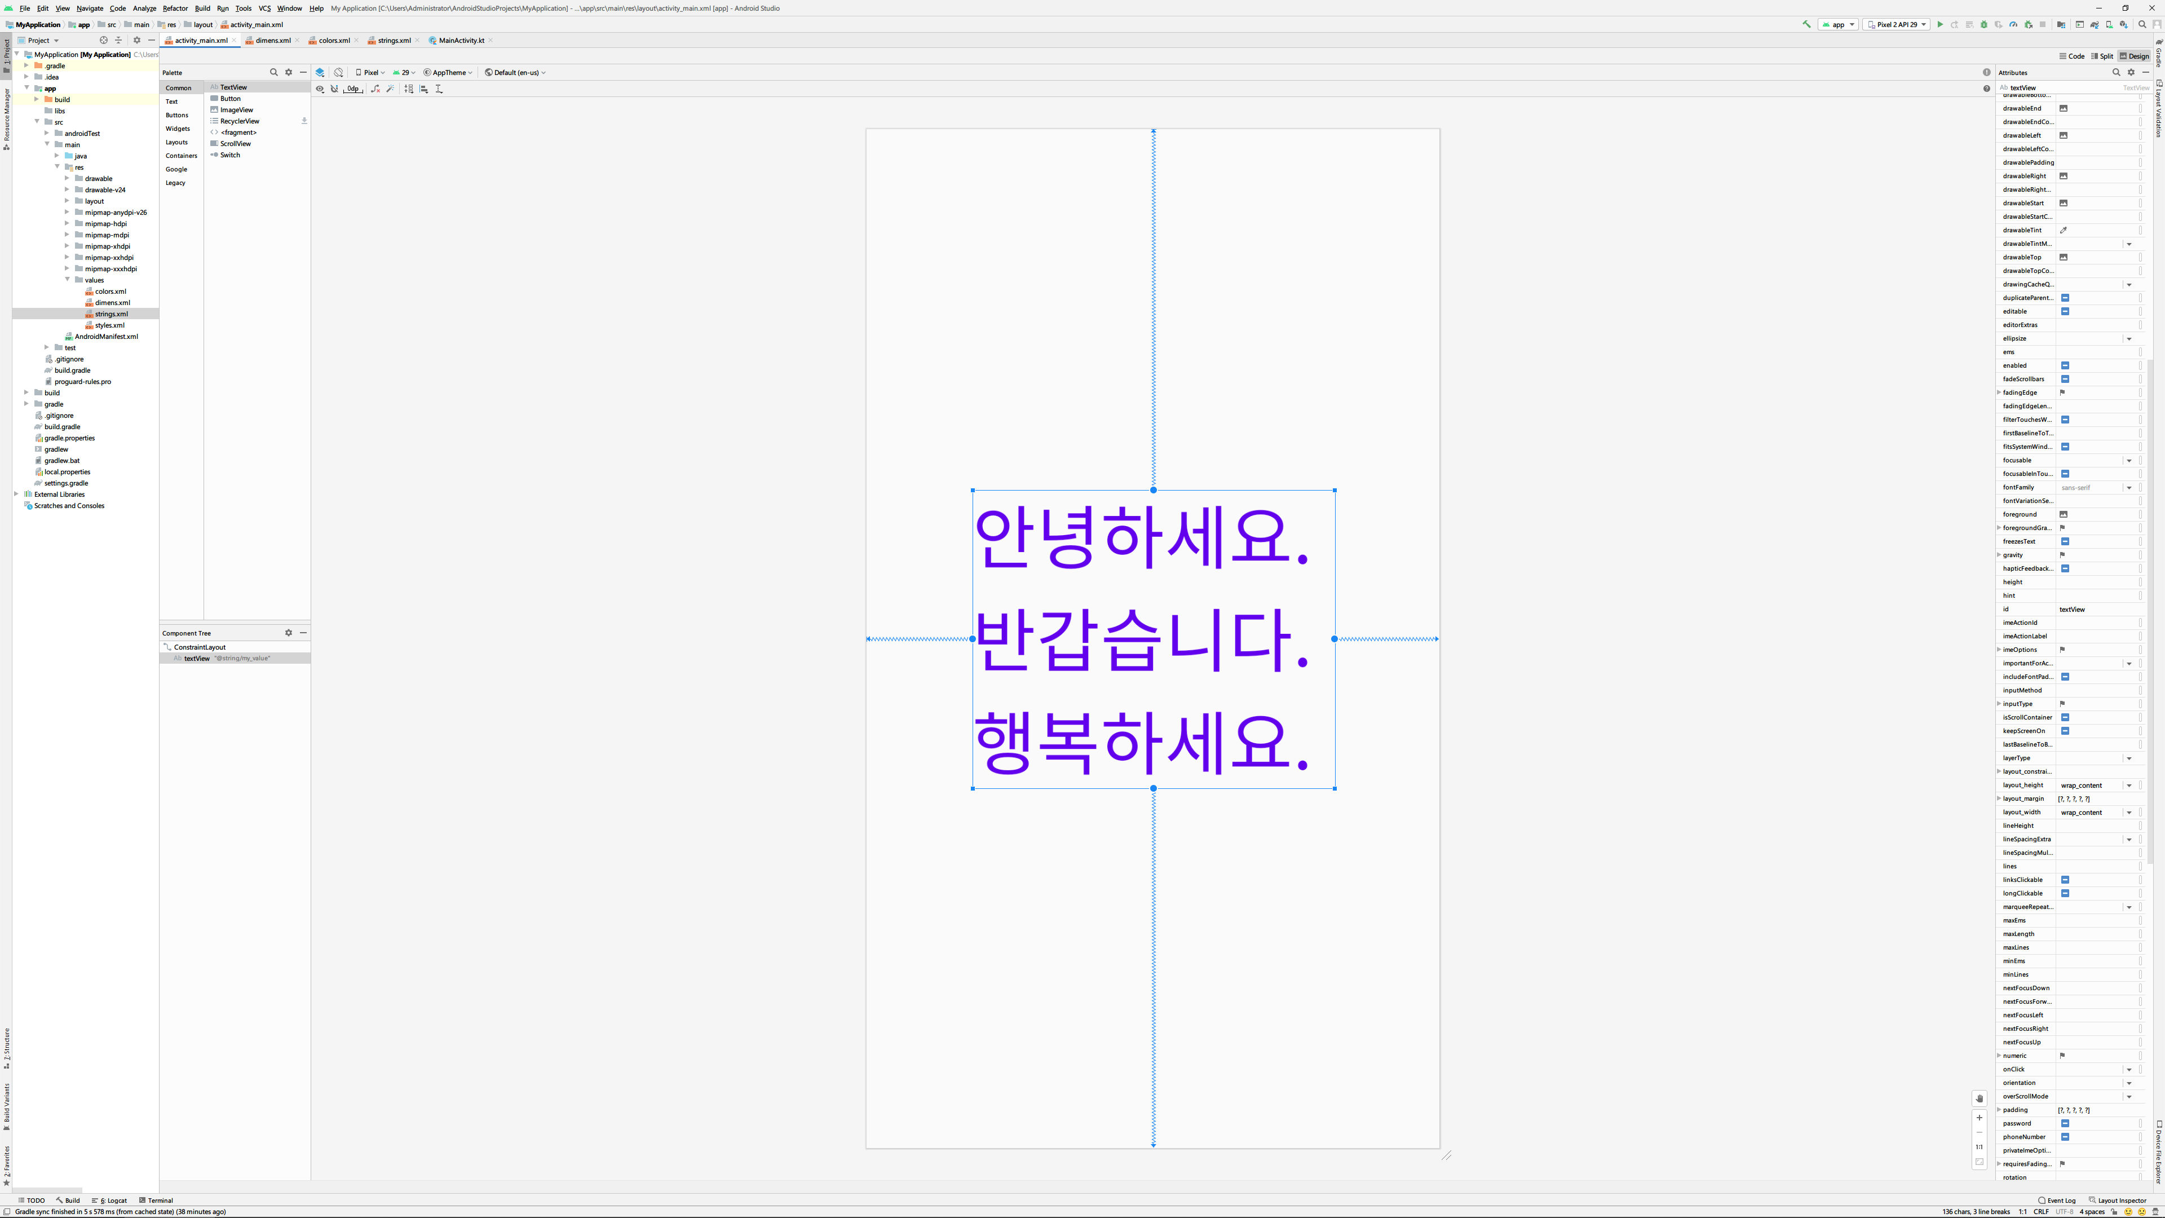Click the orientation rotate icon in design toolbar

[x=339, y=72]
